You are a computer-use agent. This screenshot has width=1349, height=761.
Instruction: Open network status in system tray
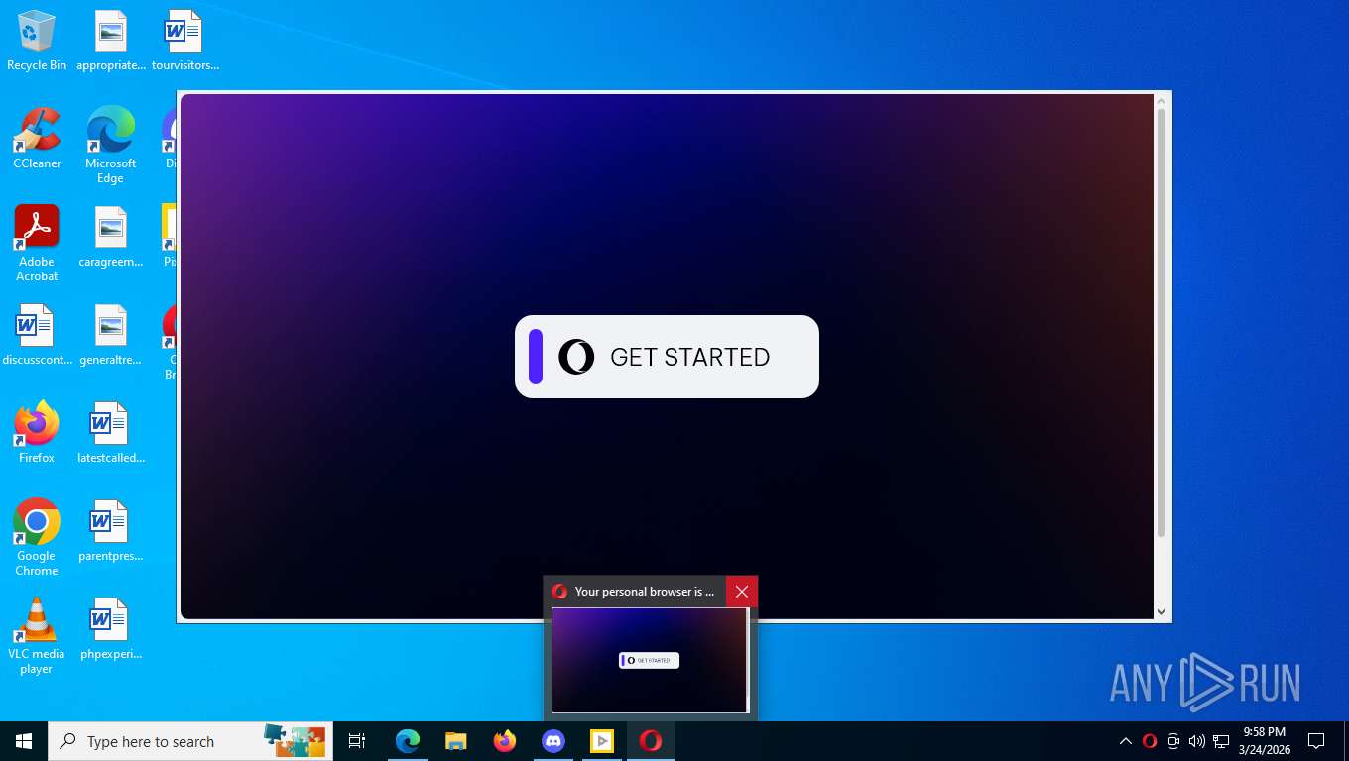(1221, 741)
